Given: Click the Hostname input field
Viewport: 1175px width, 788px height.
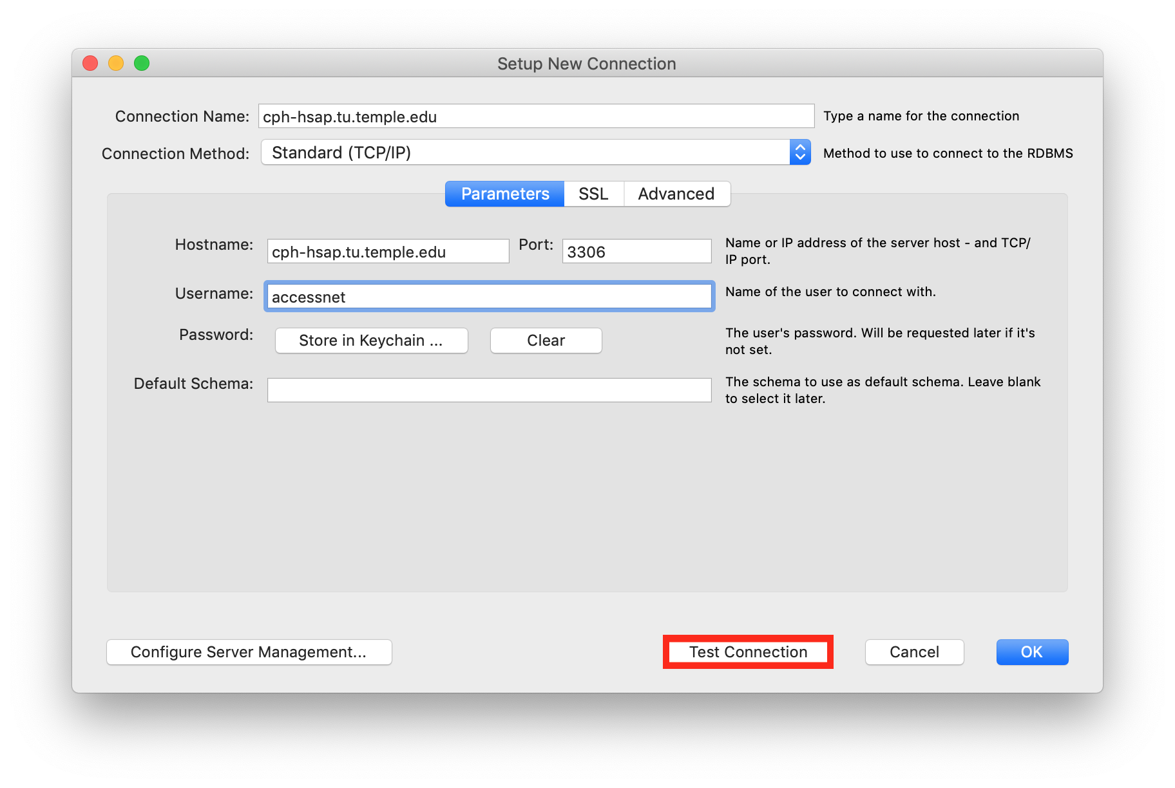Looking at the screenshot, I should [x=388, y=252].
